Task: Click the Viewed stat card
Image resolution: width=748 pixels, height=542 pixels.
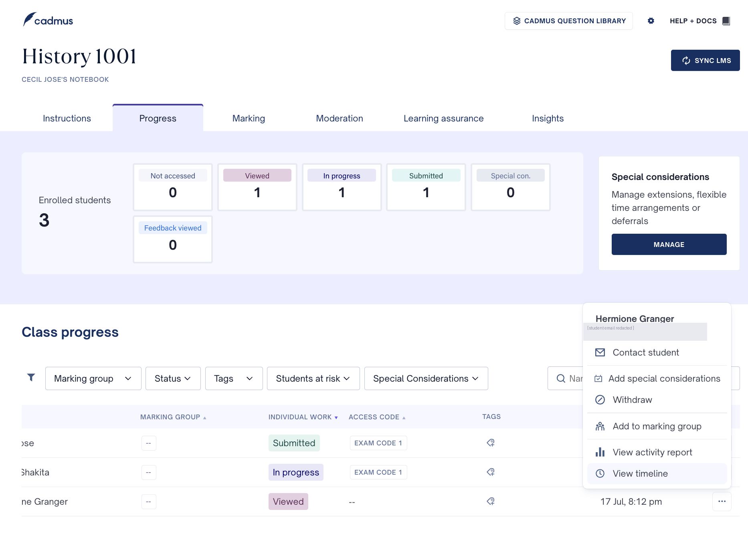Action: tap(257, 187)
